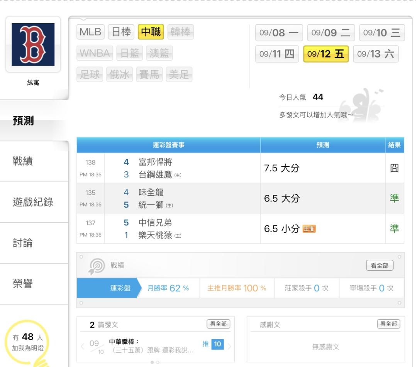Click the 準 result for game 137

[394, 229]
